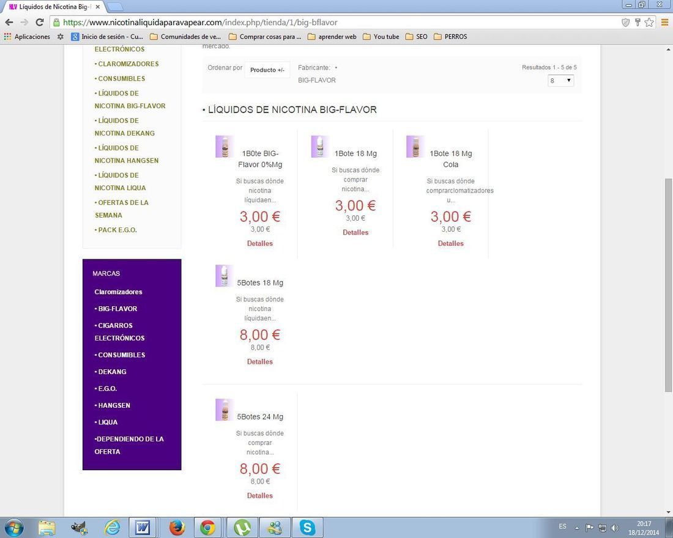
Task: Open the Windows Start menu orb
Action: 13,527
